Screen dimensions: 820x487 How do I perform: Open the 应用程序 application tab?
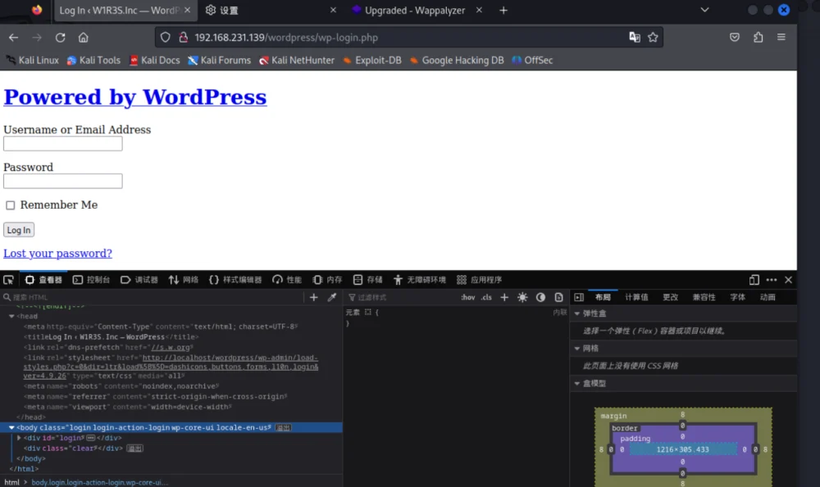point(479,280)
